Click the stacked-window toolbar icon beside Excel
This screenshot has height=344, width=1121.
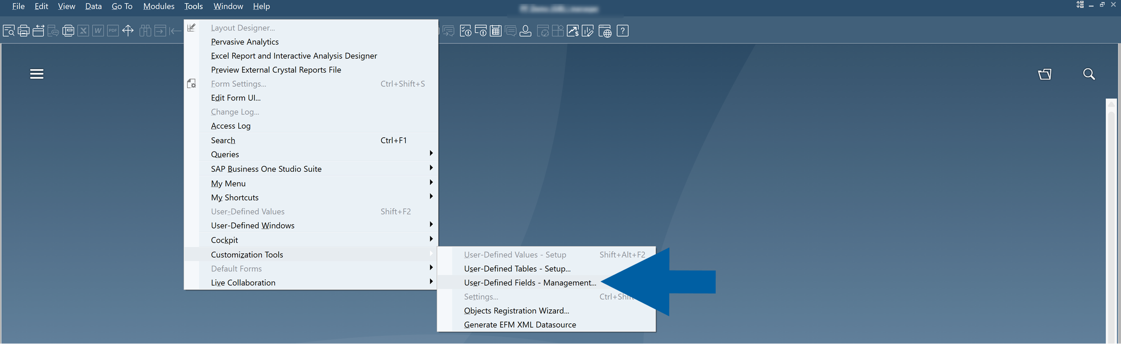coord(68,31)
